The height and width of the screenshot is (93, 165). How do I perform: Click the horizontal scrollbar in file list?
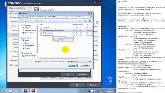click(x=59, y=58)
